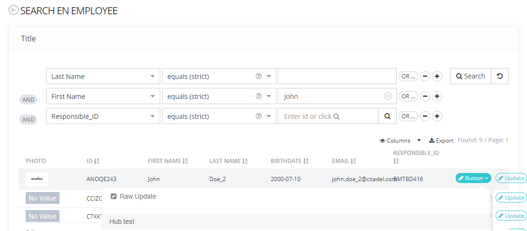Click the Responsible_ID lookup magnifier button
527x231 pixels.
coord(387,116)
